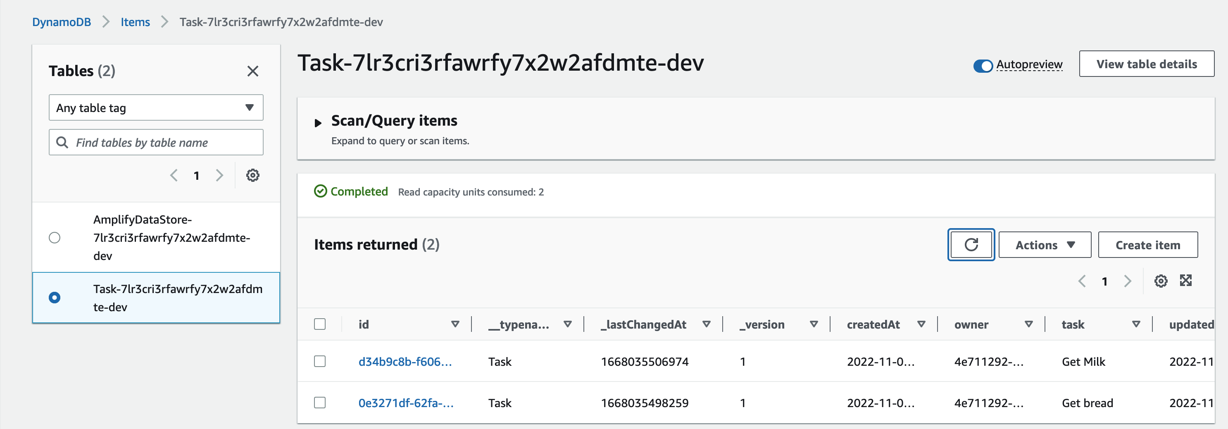Viewport: 1228px width, 429px height.
Task: Go to next page of tables list
Action: (x=219, y=175)
